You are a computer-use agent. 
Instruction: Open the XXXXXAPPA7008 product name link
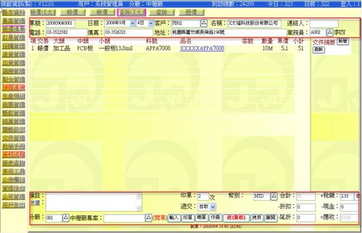pos(202,49)
